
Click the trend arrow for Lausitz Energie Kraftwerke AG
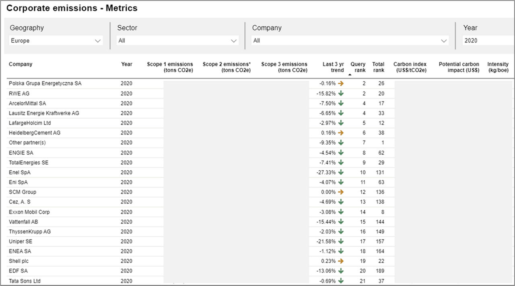point(341,113)
